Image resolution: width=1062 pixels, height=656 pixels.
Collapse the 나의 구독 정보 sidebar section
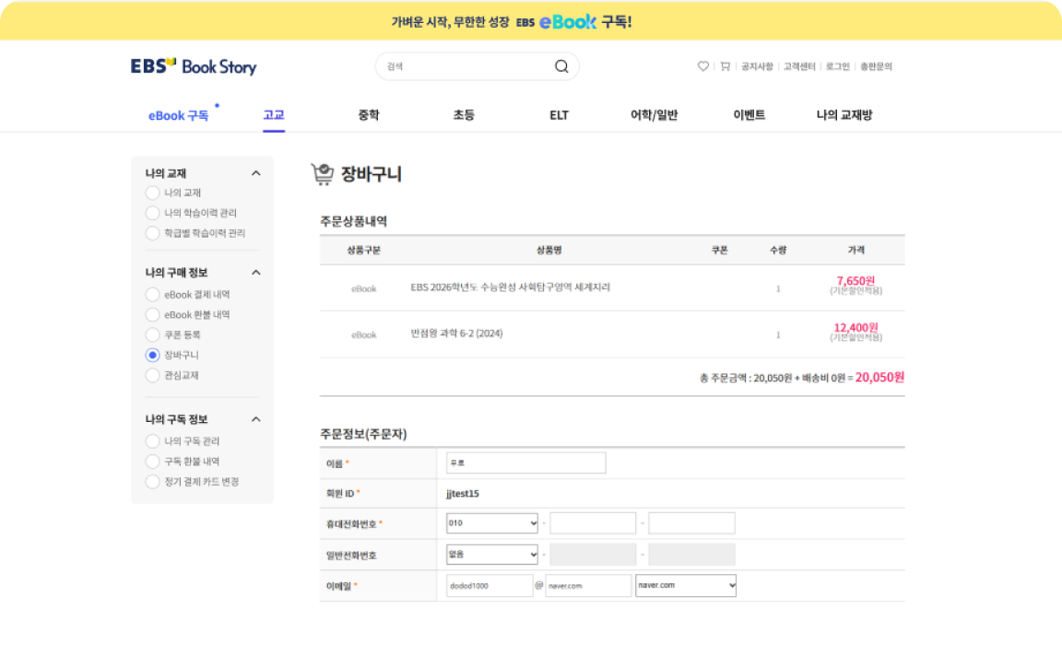coord(256,419)
